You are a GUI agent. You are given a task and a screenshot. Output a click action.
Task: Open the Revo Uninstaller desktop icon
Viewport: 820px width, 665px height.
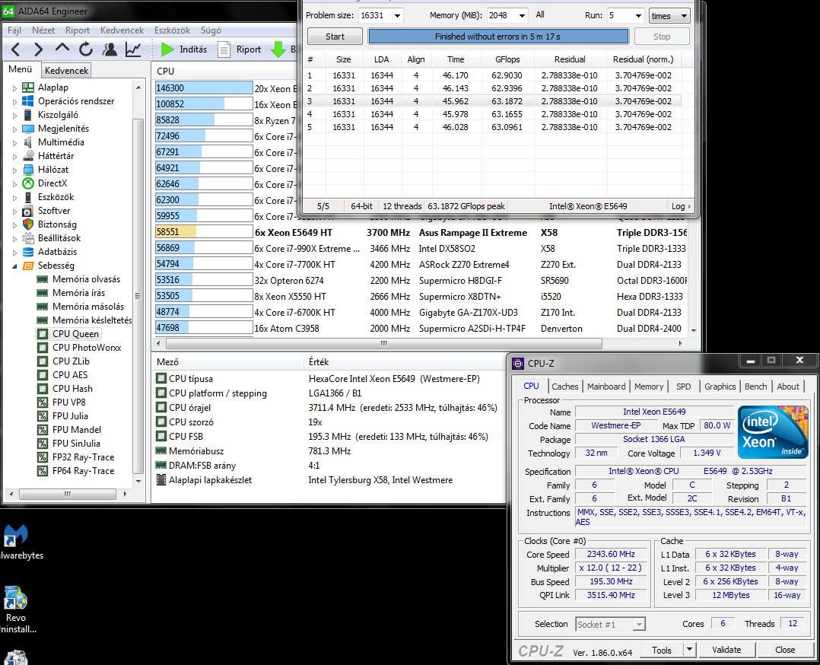point(16,610)
